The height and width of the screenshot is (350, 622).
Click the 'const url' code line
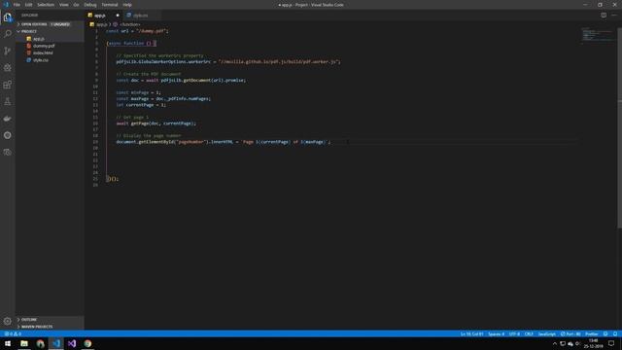point(137,30)
